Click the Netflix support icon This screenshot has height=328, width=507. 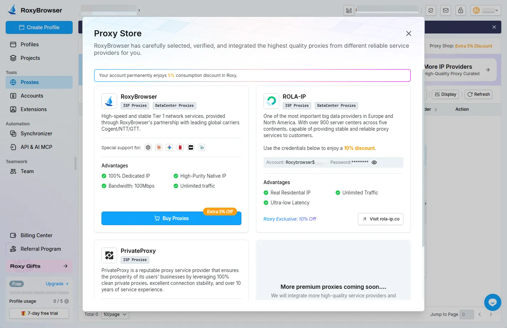point(180,147)
